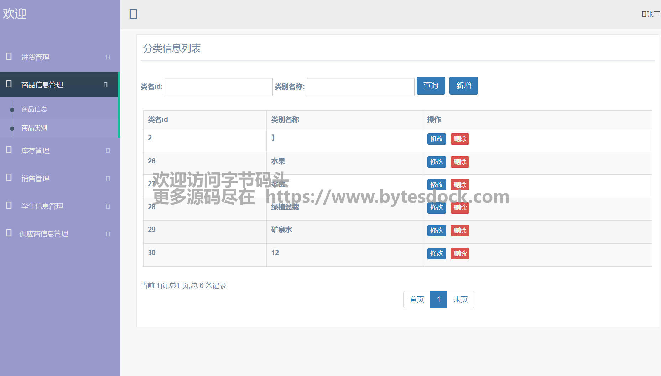Expand the 供应商信息管理 arrow
This screenshot has width=661, height=376.
pos(108,234)
